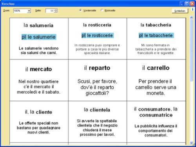
Task: Click the sentence 'In rosticceria puoi comprare'
Action: tap(97, 49)
